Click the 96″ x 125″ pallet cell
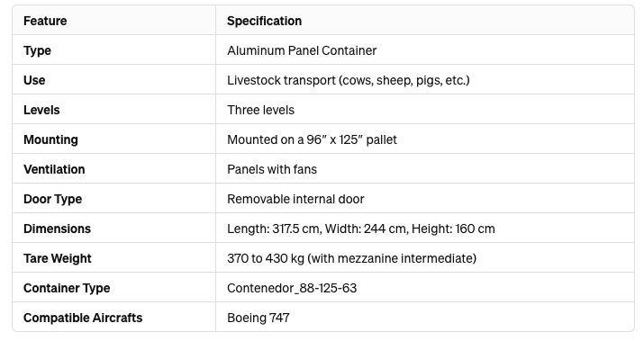The width and height of the screenshot is (644, 341). click(313, 140)
